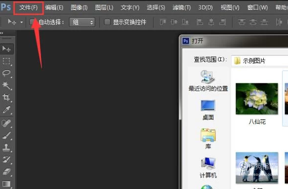288x189 pixels.
Task: Click the align top edges icon
Action: click(x=163, y=22)
